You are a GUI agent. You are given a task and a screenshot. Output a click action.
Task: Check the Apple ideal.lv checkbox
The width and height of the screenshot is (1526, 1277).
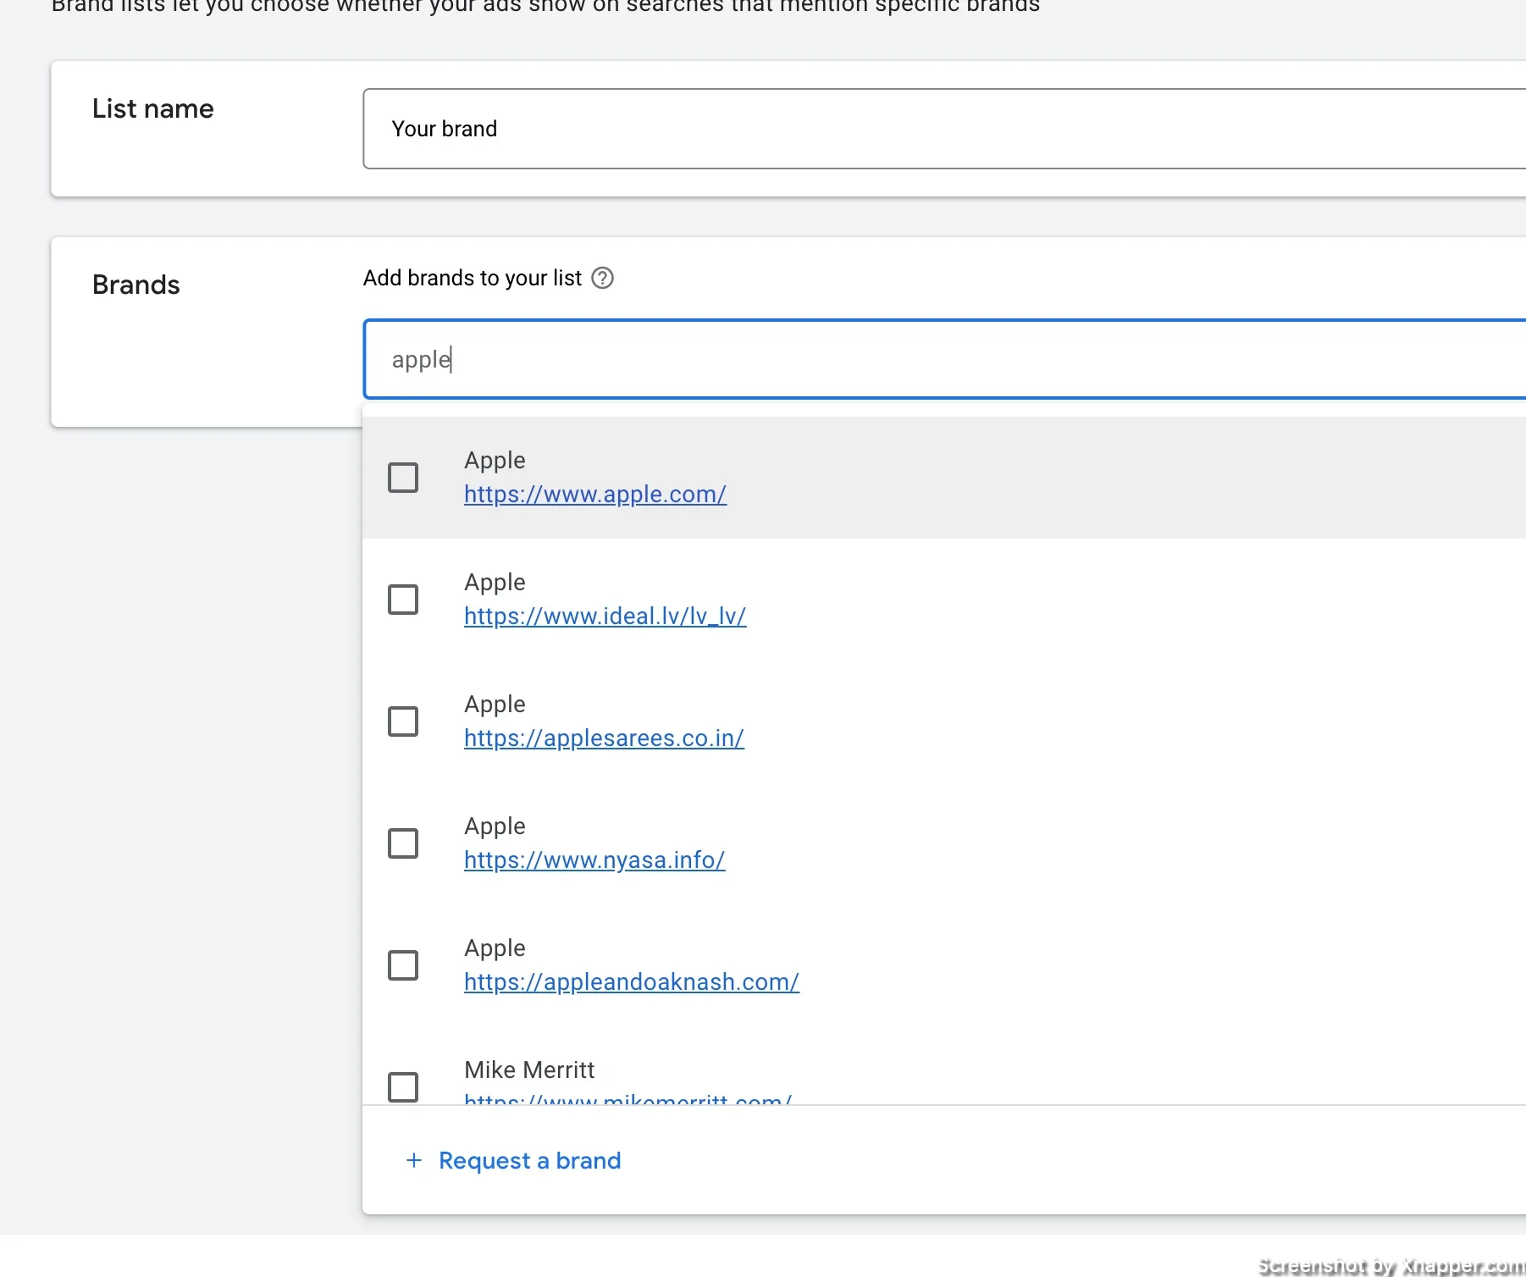403,600
